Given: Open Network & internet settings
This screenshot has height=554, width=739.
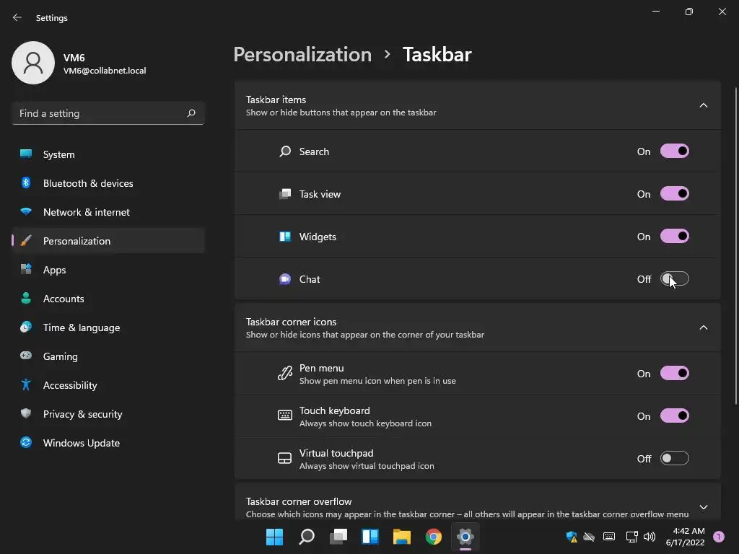Looking at the screenshot, I should pyautogui.click(x=108, y=212).
